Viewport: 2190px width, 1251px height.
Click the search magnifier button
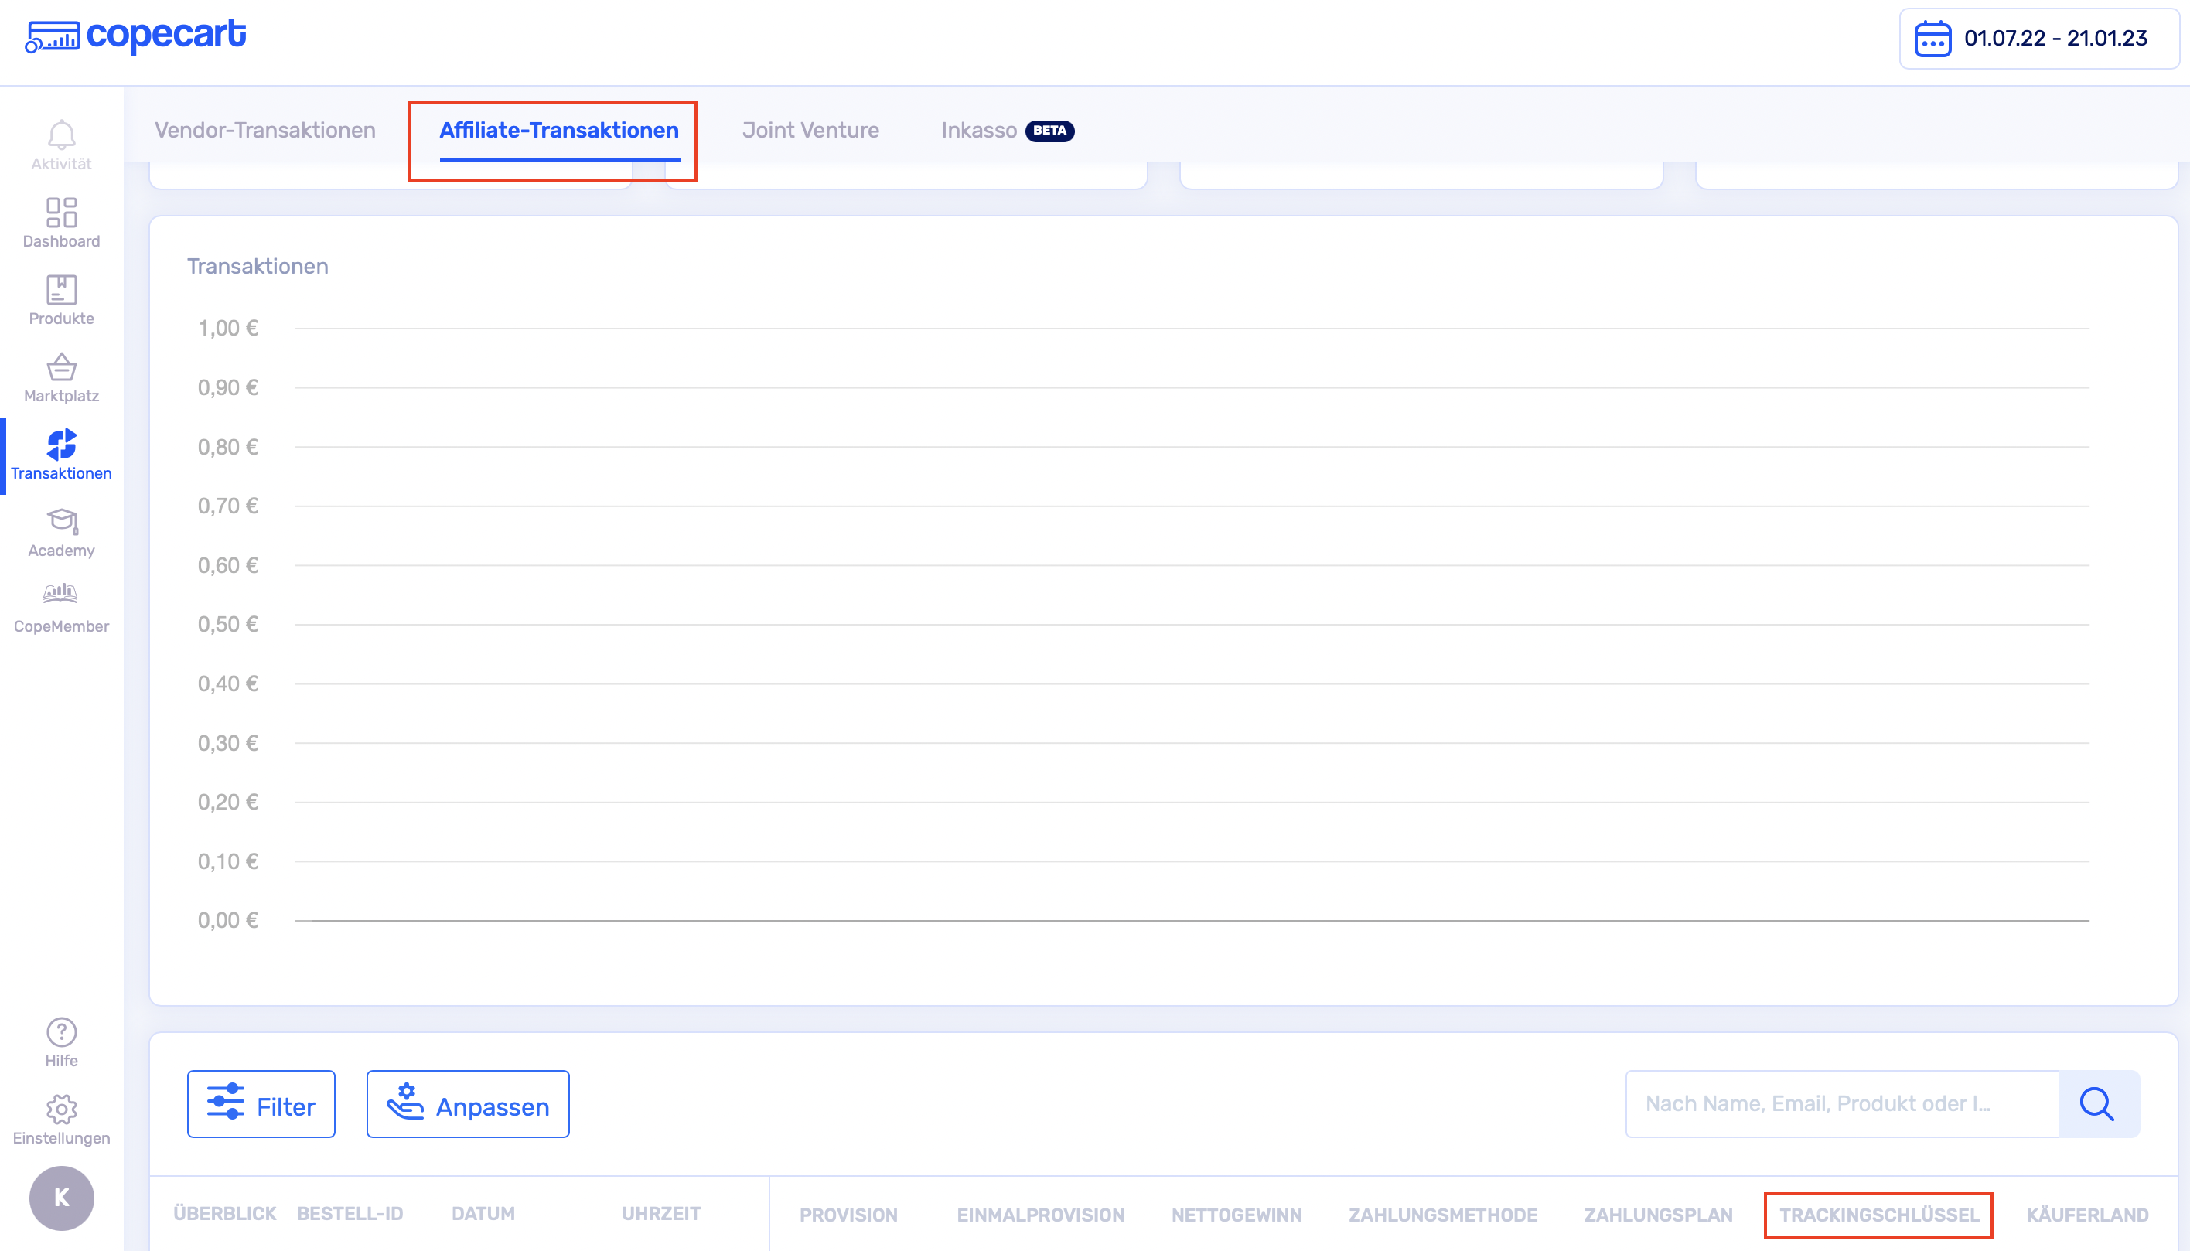point(2097,1104)
